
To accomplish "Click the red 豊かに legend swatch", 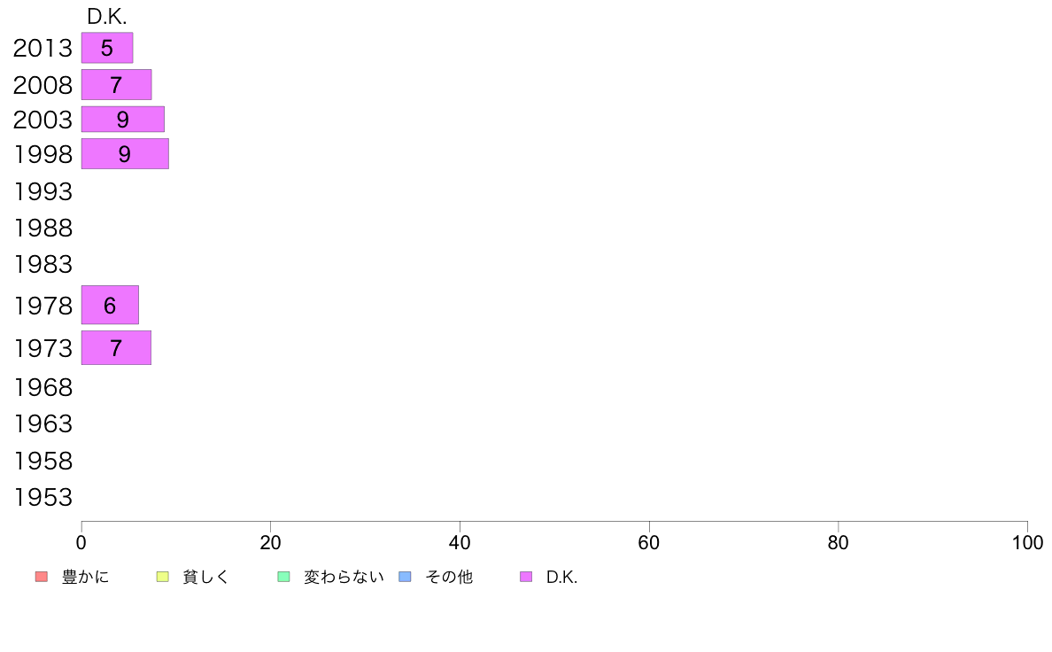I will click(42, 577).
